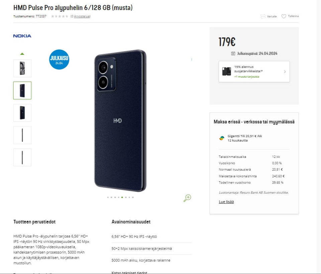Viewport: 321px width, 274px height.
Task: Click the first image carousel dot
Action: pos(108,197)
